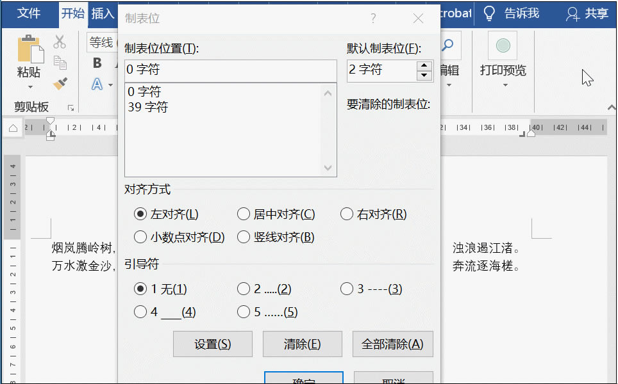Screen dimensions: 618x384
Task: Click the 确定 button at dialog bottom
Action: click(x=304, y=378)
